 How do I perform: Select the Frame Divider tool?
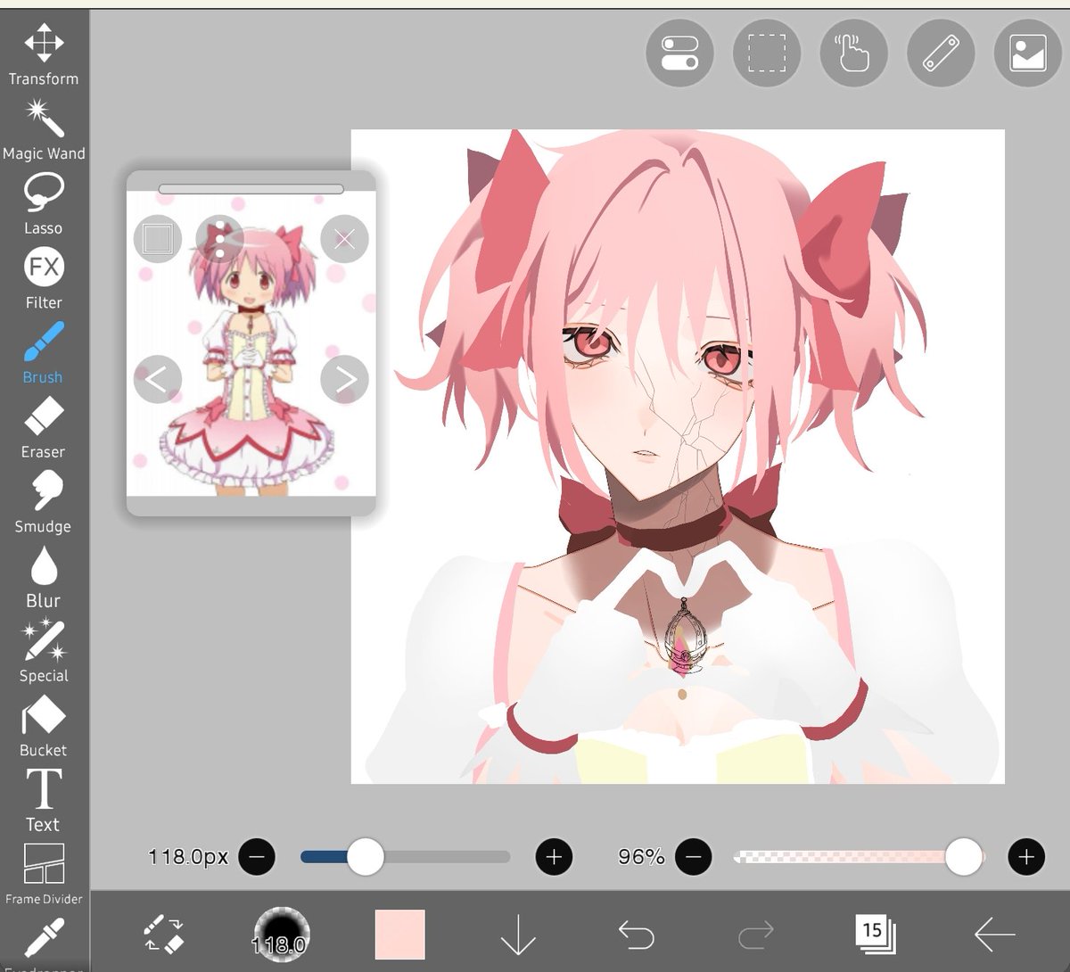point(43,875)
